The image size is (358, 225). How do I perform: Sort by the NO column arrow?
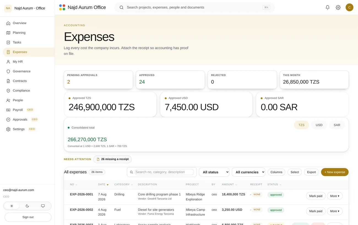(76, 185)
